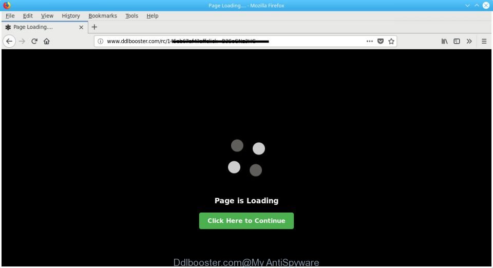493x268 pixels.
Task: Show site information icon in address bar
Action: click(100, 41)
